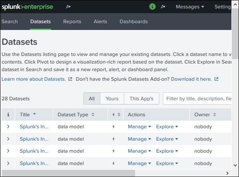Open the Messages menu
239x177 pixels.
(190, 7)
